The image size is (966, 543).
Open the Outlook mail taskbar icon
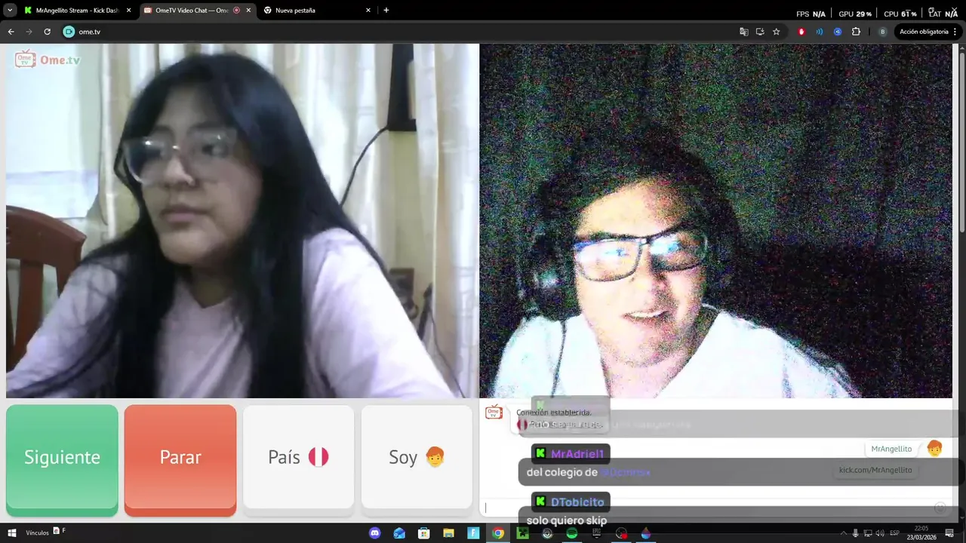click(399, 533)
